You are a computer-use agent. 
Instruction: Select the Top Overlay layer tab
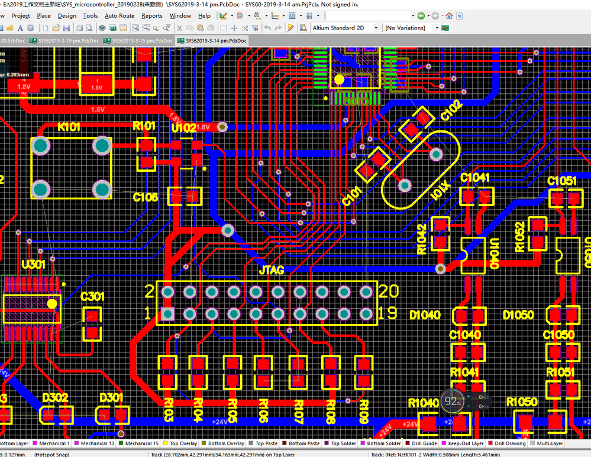click(x=180, y=443)
